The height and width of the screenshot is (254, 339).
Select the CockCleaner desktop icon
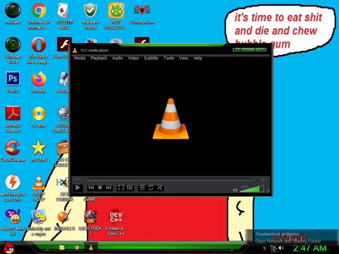13,151
